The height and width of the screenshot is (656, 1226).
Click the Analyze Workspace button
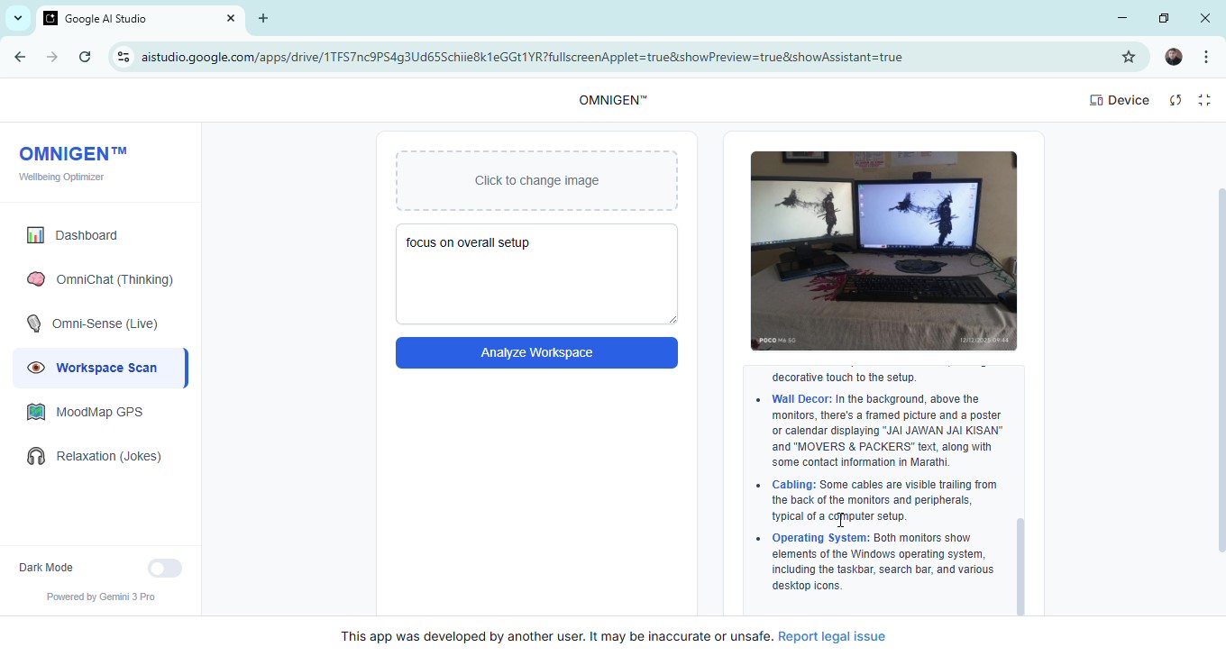pyautogui.click(x=536, y=353)
